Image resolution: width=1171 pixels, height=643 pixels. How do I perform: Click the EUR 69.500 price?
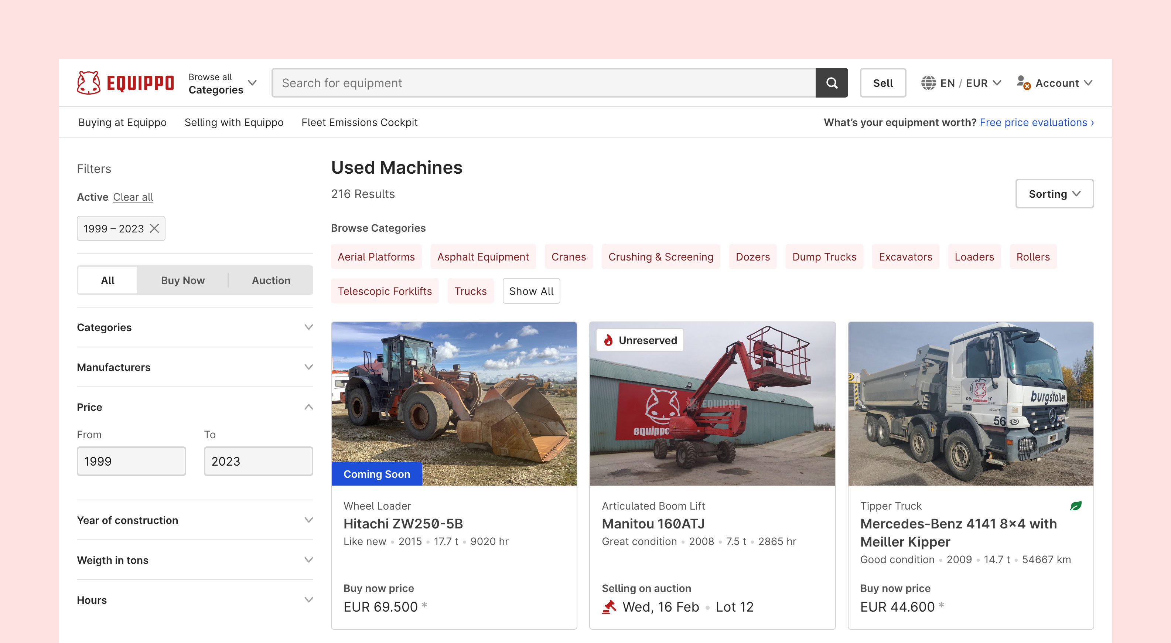pos(380,607)
